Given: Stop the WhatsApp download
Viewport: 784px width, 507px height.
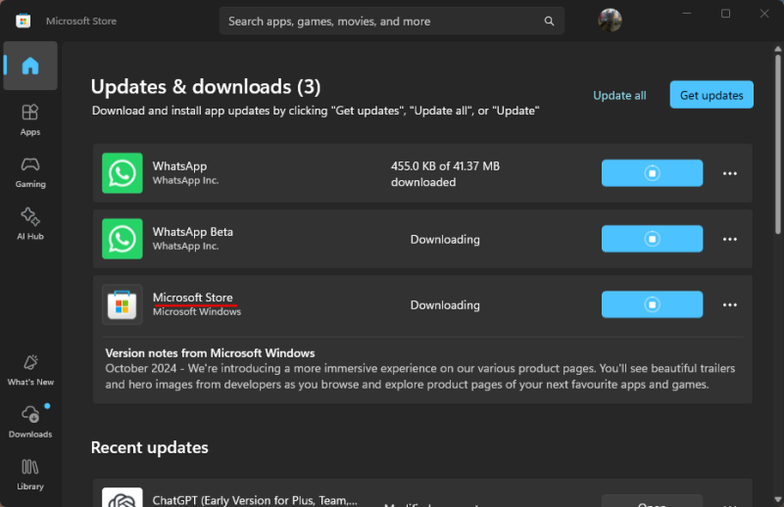Looking at the screenshot, I should pyautogui.click(x=652, y=173).
